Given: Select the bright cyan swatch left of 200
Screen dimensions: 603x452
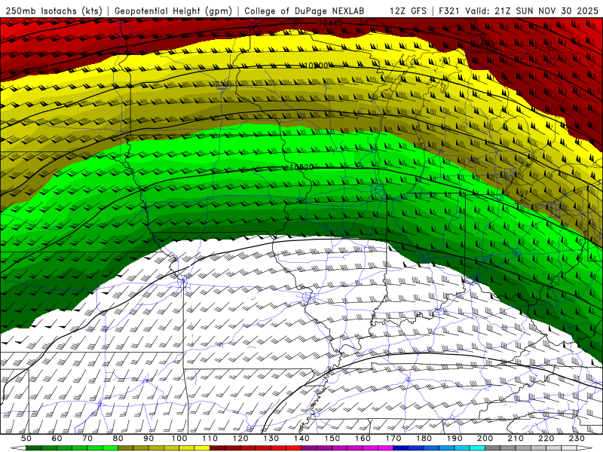Looking at the screenshot, I should 478,448.
